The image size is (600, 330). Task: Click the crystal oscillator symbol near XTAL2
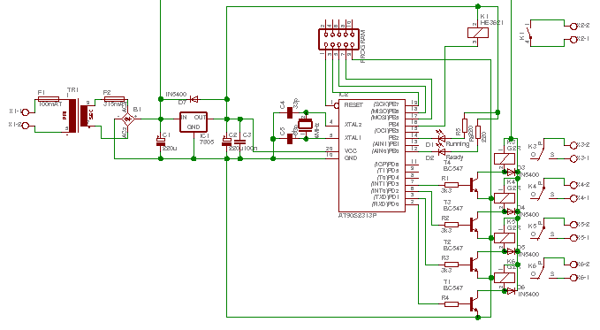point(306,125)
